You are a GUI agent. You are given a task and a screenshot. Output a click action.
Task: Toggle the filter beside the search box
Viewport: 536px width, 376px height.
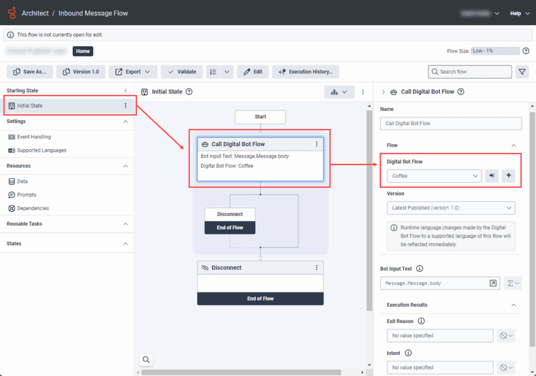pyautogui.click(x=522, y=72)
